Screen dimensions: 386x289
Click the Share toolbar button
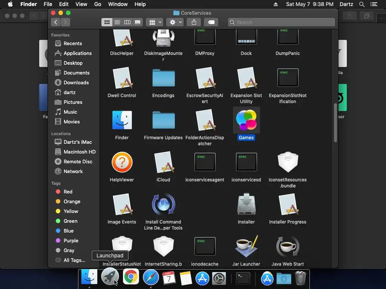[x=194, y=22]
